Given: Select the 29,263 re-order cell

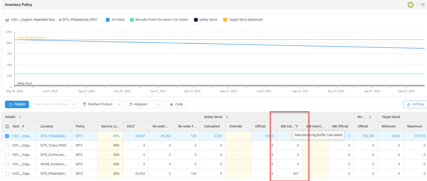Looking at the screenshot, I should pyautogui.click(x=162, y=136).
